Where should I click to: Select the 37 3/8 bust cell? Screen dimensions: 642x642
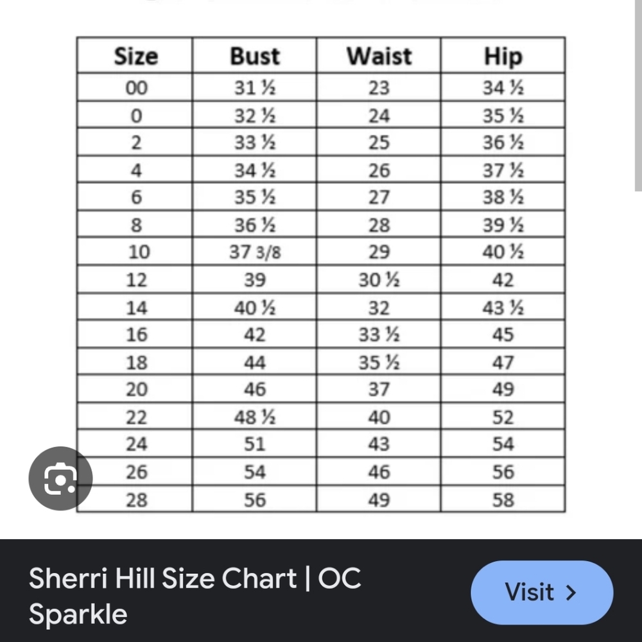point(254,252)
